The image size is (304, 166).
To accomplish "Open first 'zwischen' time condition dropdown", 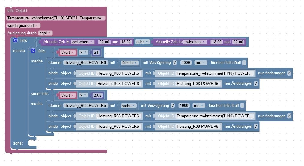I will [x=82, y=42].
